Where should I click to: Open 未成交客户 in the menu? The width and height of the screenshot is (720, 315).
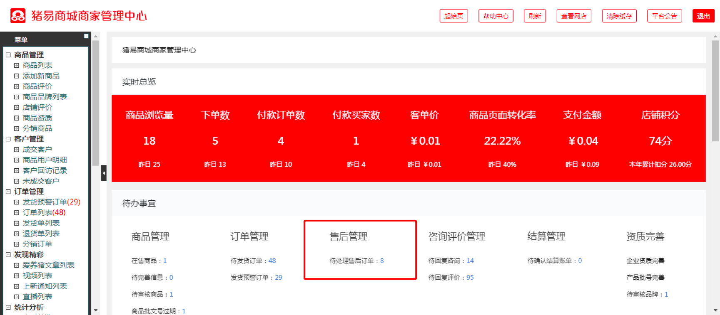pyautogui.click(x=41, y=181)
